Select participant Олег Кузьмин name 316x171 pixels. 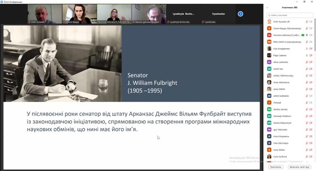(x=281, y=22)
